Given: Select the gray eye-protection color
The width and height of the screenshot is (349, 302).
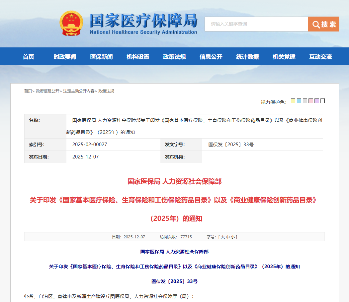Looking at the screenshot, I should 305,101.
